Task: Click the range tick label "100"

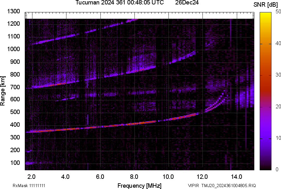Action: click(x=15, y=163)
